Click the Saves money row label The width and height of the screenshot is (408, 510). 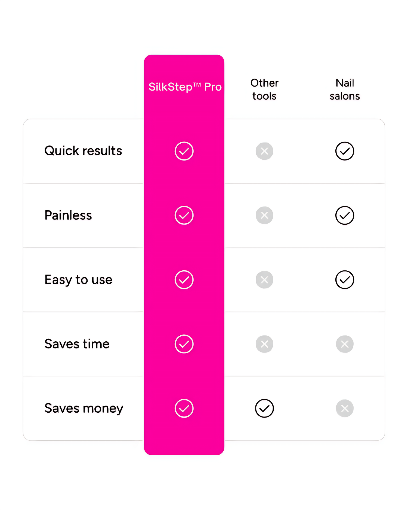click(84, 408)
